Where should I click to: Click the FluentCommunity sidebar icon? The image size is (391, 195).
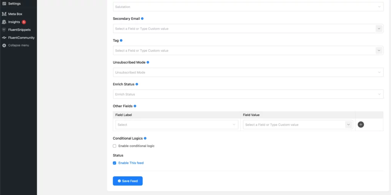[4, 38]
